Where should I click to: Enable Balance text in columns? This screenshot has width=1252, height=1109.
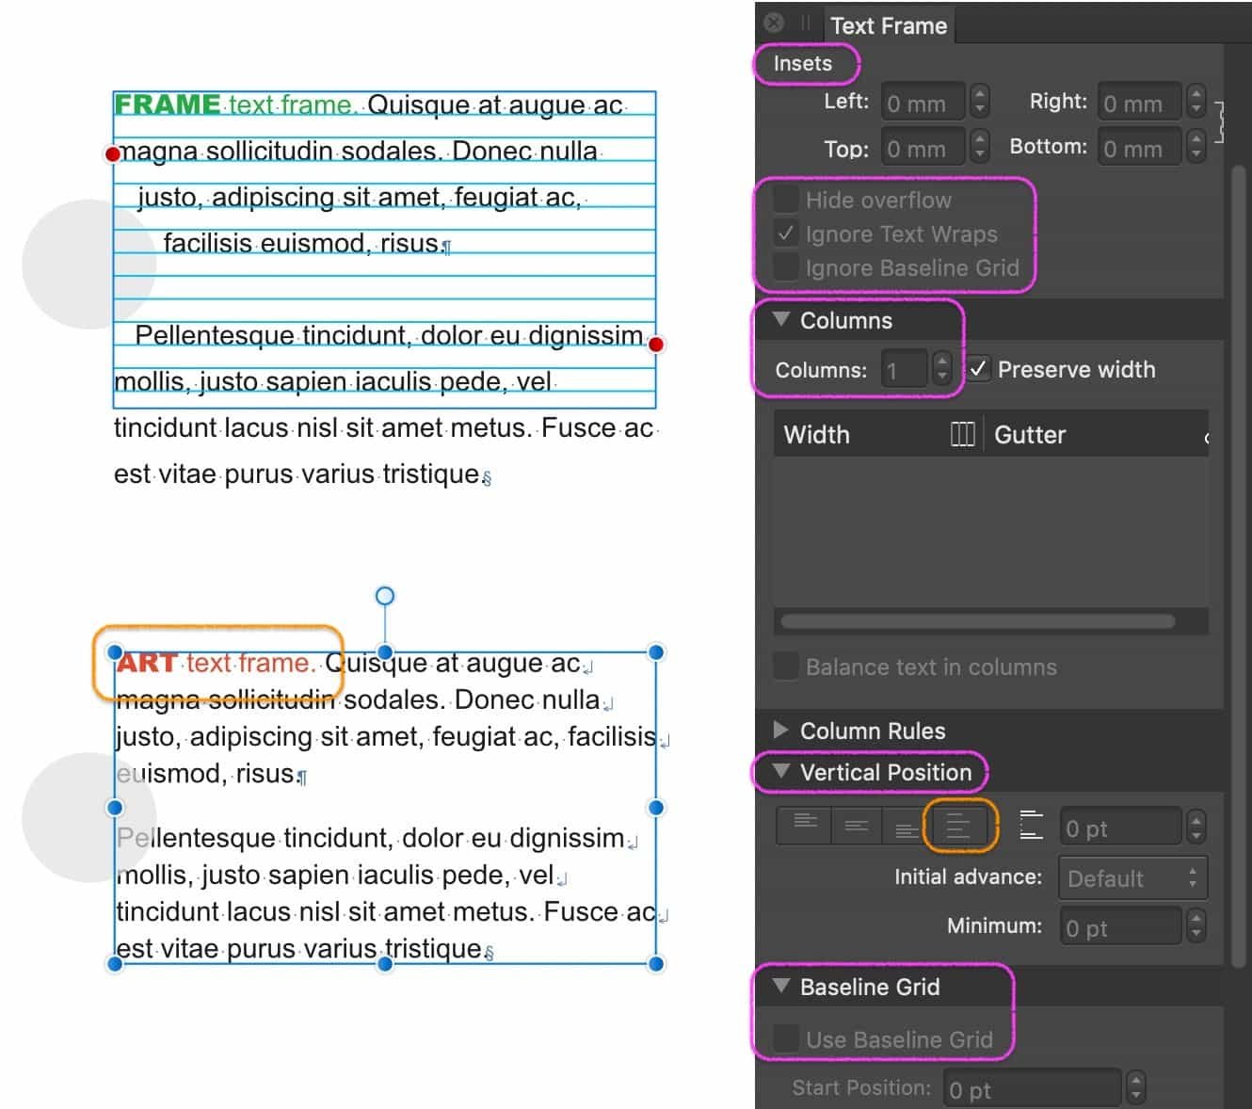click(x=784, y=667)
